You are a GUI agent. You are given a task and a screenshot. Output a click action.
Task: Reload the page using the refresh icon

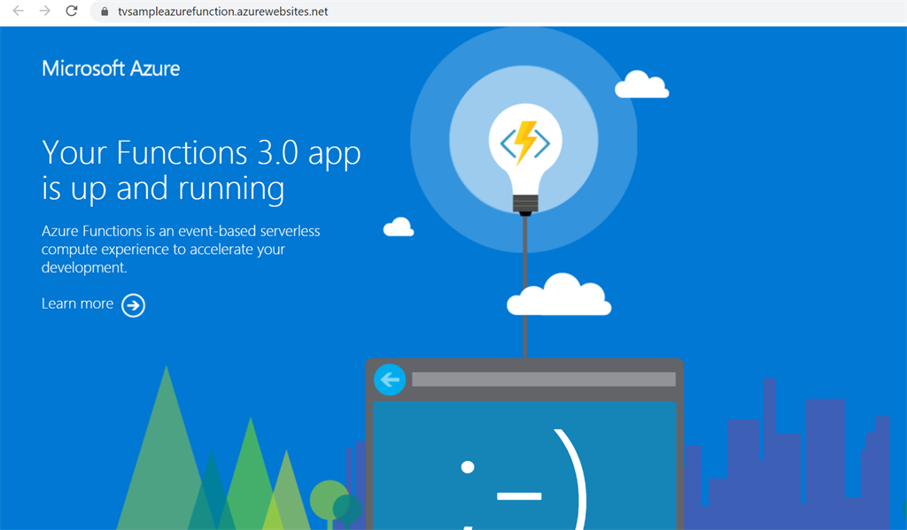tap(71, 12)
